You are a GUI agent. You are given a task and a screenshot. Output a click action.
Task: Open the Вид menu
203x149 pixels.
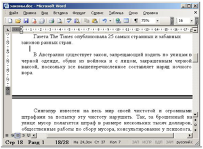(x=45, y=13)
